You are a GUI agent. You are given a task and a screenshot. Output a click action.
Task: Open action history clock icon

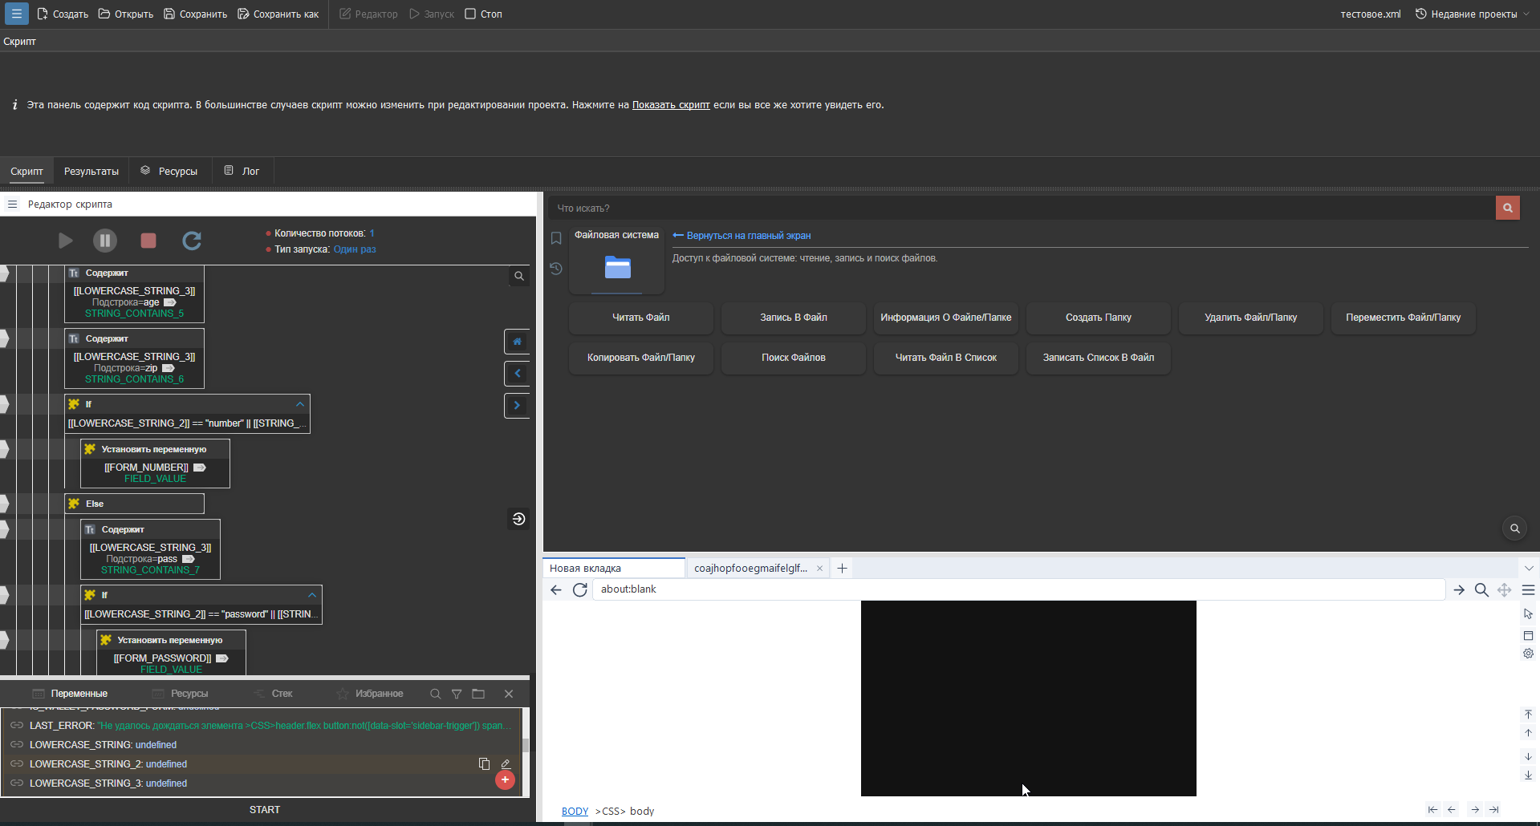(x=556, y=269)
